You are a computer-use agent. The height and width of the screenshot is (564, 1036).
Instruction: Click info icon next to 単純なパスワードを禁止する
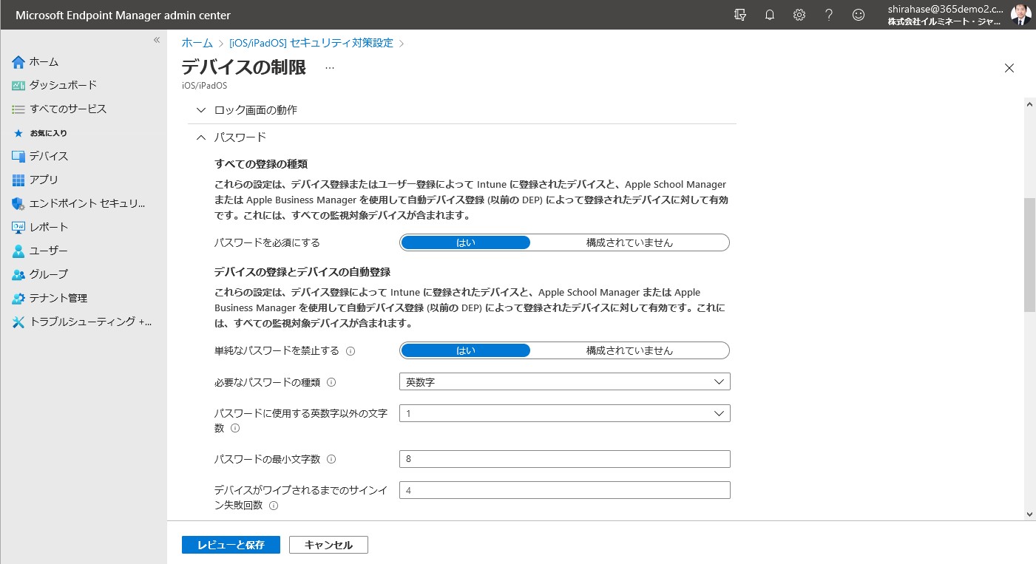click(351, 351)
